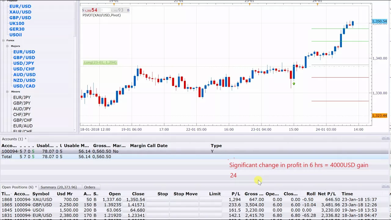Select GBP/USD under Popular

click(x=20, y=18)
